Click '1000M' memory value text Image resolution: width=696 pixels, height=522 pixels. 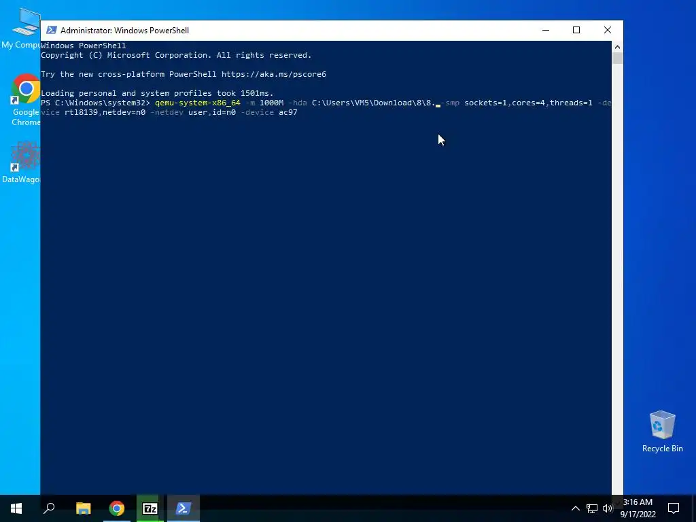coord(271,103)
